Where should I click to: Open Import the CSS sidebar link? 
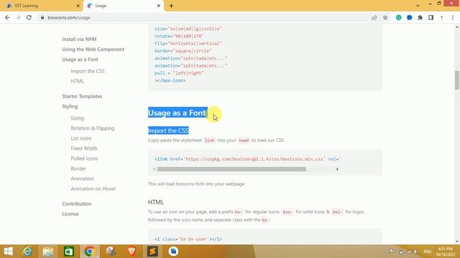click(x=88, y=71)
